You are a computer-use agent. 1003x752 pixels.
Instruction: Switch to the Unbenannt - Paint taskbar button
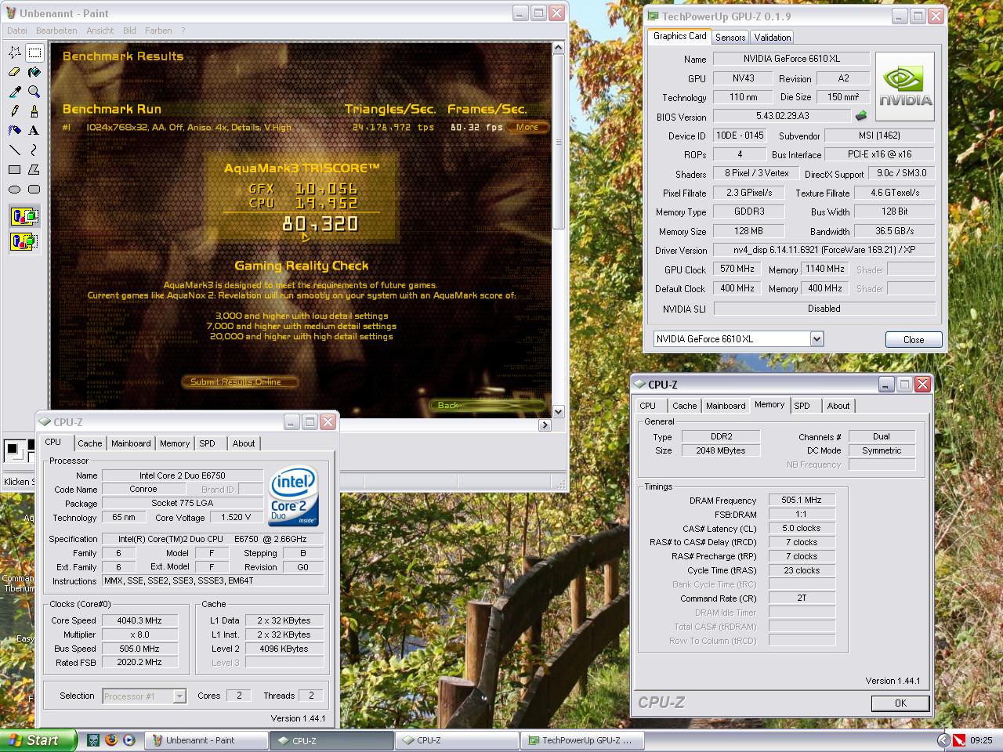point(207,740)
